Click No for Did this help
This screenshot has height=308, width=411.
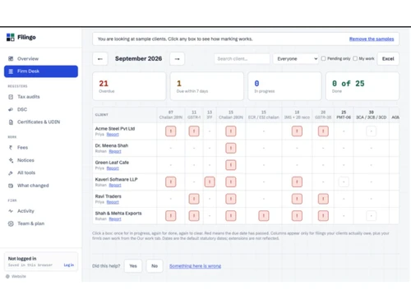[x=155, y=266]
